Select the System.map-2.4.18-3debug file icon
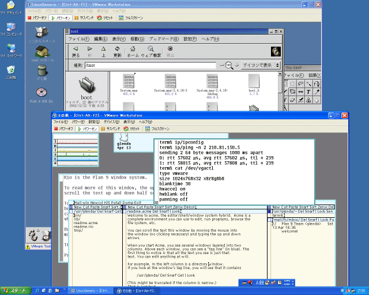This screenshot has width=369, height=295. pos(212,81)
